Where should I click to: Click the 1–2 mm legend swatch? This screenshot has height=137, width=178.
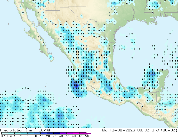pos(18,133)
